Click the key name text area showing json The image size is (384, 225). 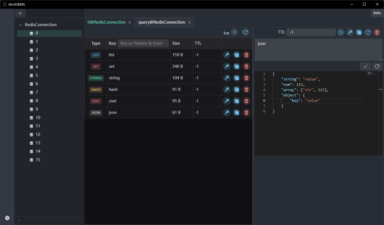click(319, 50)
